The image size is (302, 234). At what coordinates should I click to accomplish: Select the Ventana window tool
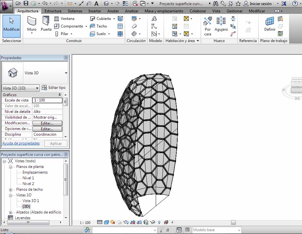tap(65, 19)
